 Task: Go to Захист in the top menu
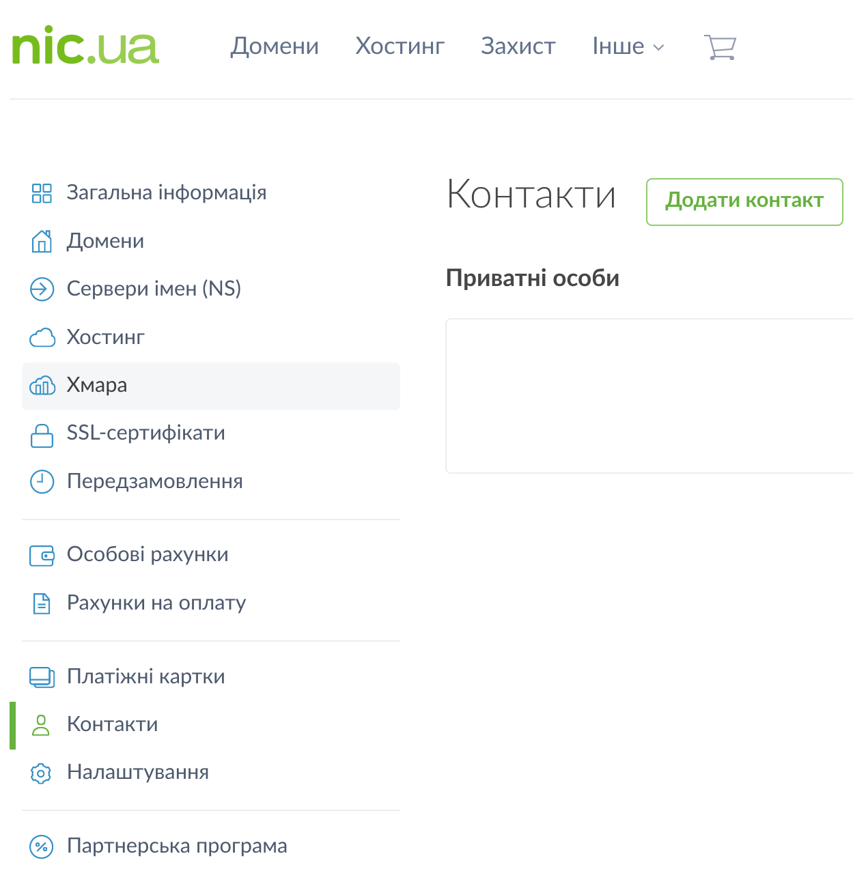click(x=518, y=46)
